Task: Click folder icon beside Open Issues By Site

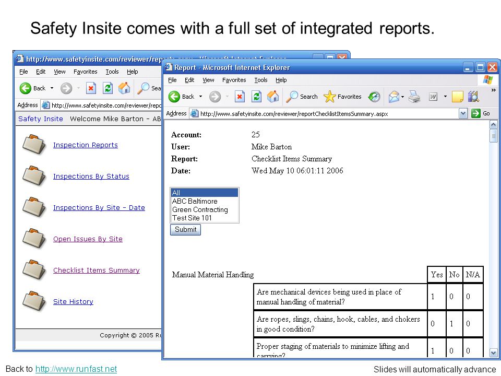Action: point(34,238)
